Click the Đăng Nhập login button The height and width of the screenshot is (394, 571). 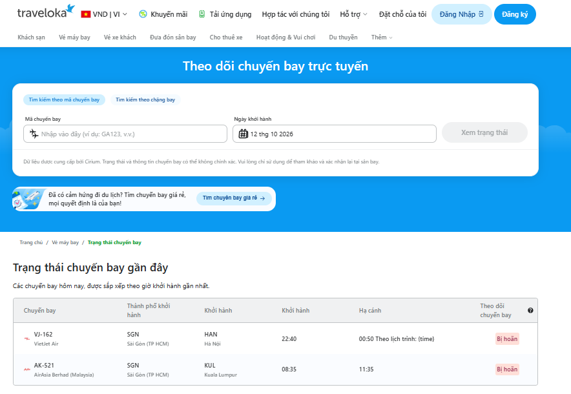click(x=461, y=14)
